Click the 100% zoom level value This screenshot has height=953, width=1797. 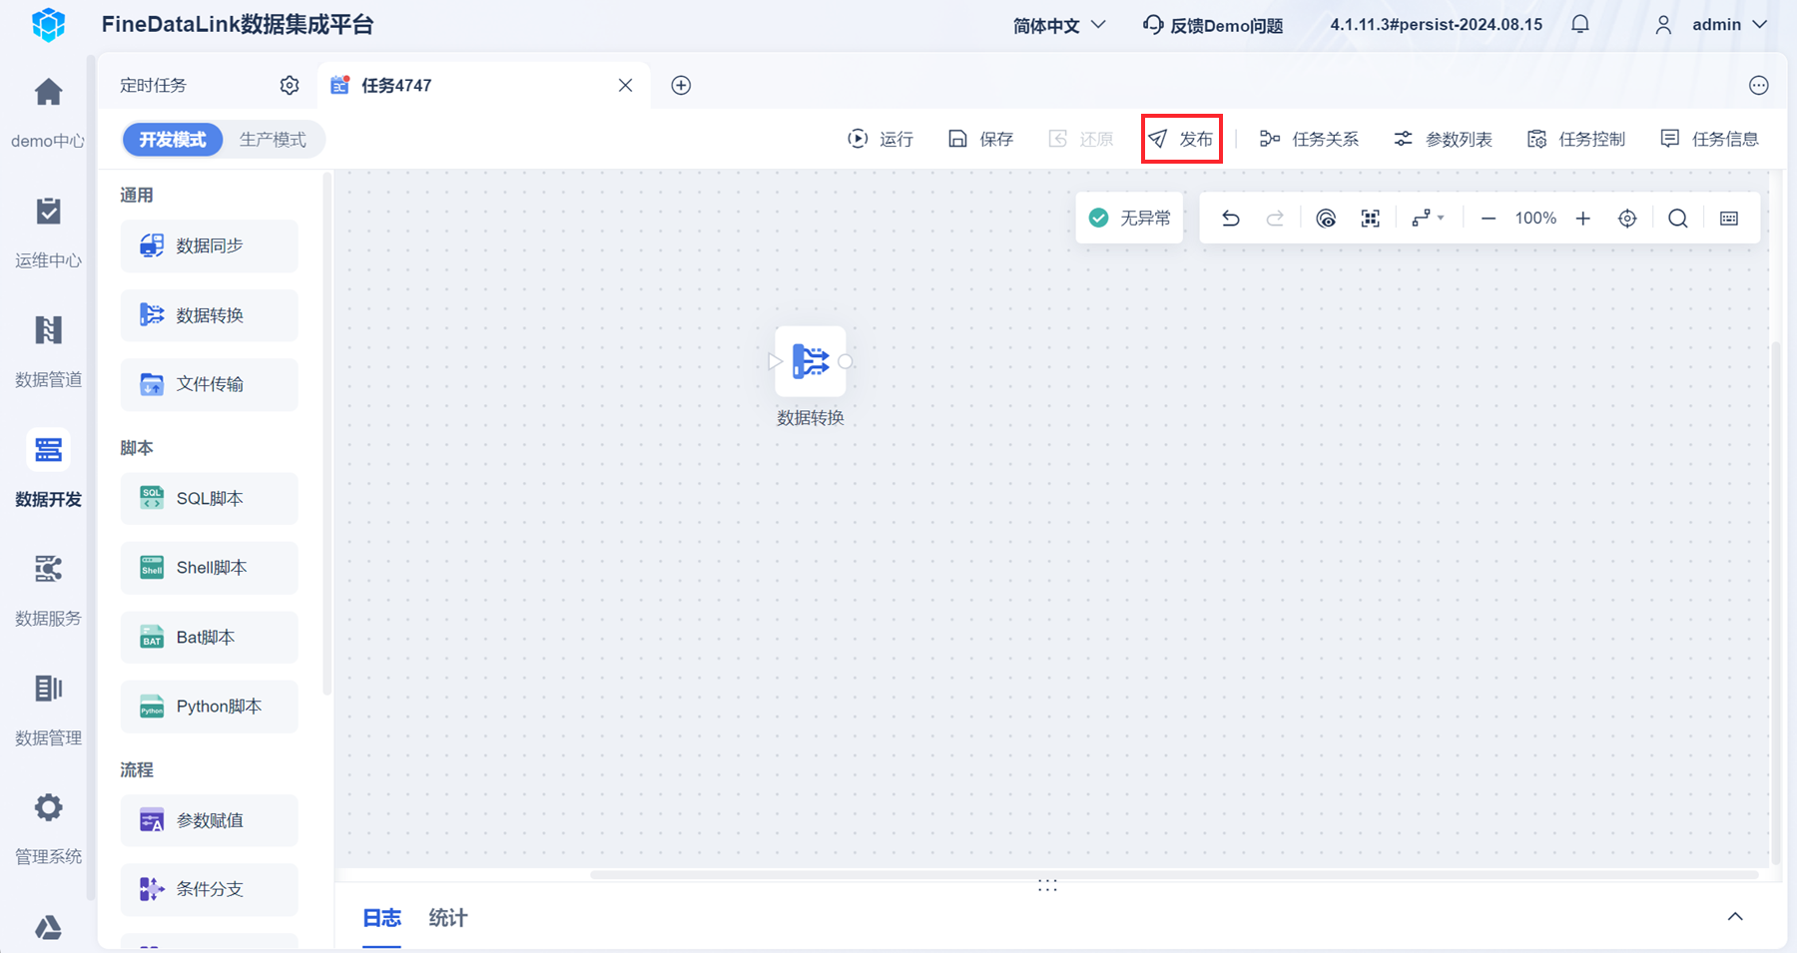pos(1535,219)
